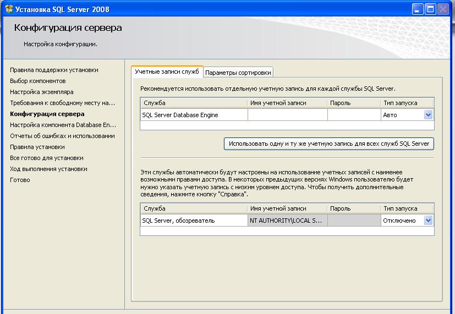Image resolution: width=455 pixels, height=314 pixels.
Task: Open startup type dropdown for SQL Server обозреватель
Action: coord(428,221)
